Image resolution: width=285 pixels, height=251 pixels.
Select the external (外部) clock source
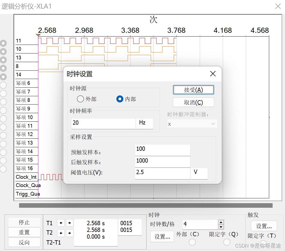(x=80, y=99)
